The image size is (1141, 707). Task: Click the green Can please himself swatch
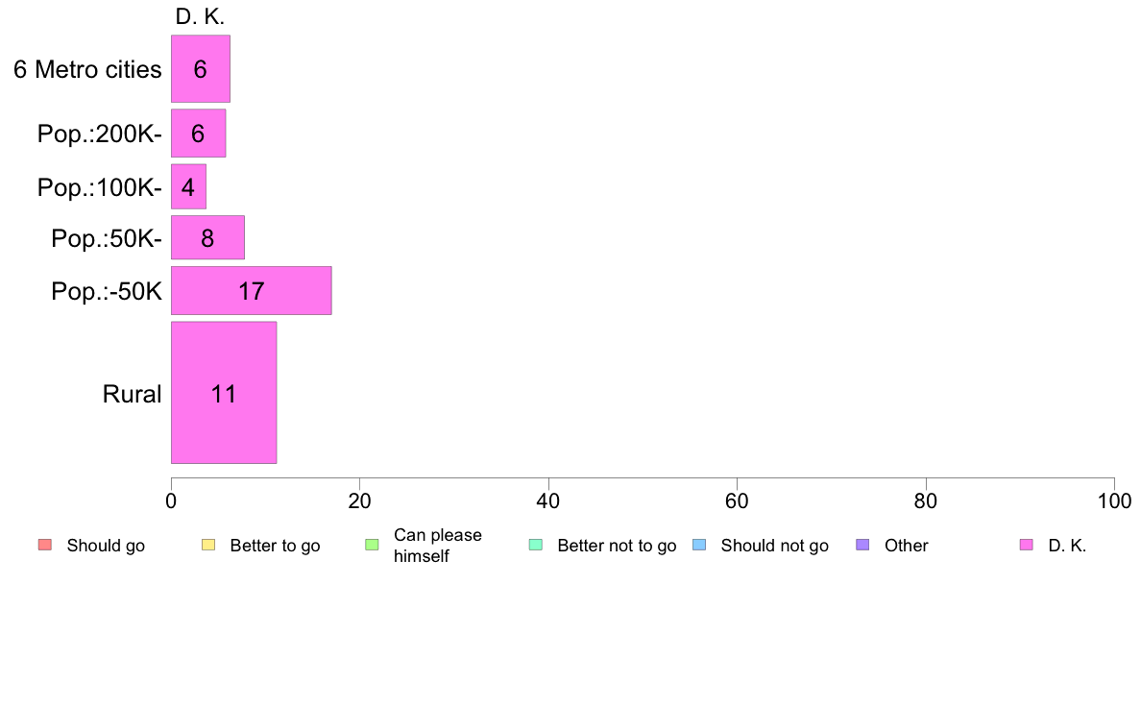pyautogui.click(x=372, y=546)
